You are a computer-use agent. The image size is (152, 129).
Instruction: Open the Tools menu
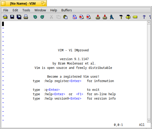click(x=26, y=10)
